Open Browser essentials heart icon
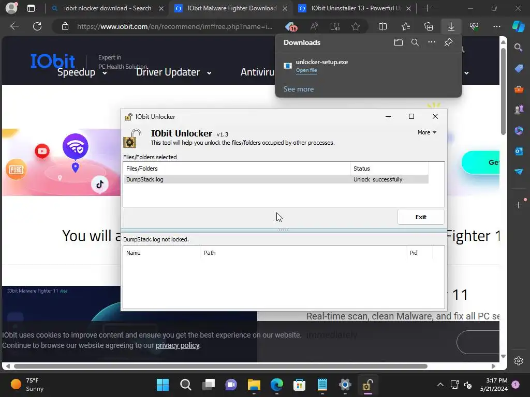Screen dimensions: 530x397 click(474, 26)
